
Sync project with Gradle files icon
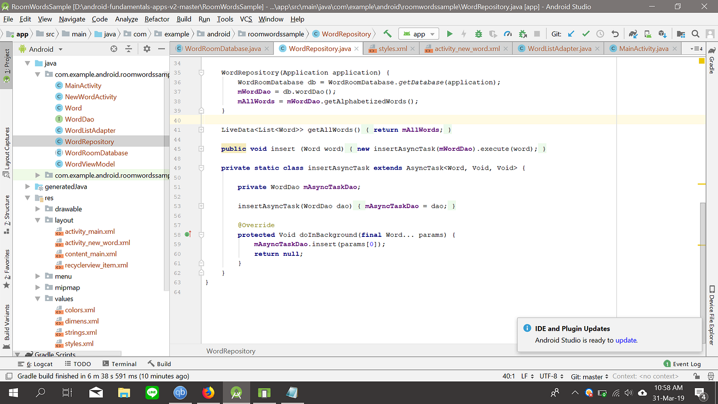(x=633, y=34)
